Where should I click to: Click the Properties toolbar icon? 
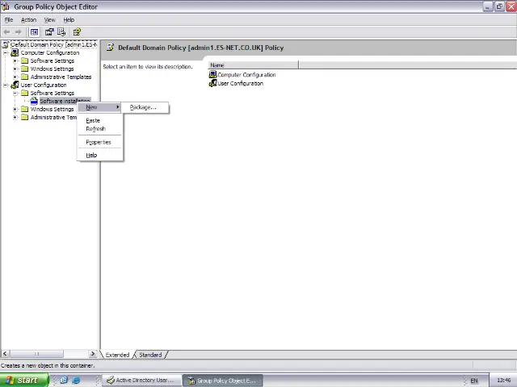point(49,32)
